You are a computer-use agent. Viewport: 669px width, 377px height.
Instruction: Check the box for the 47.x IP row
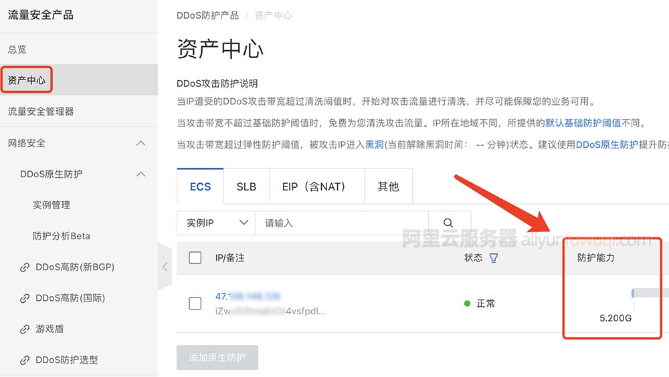coord(195,303)
